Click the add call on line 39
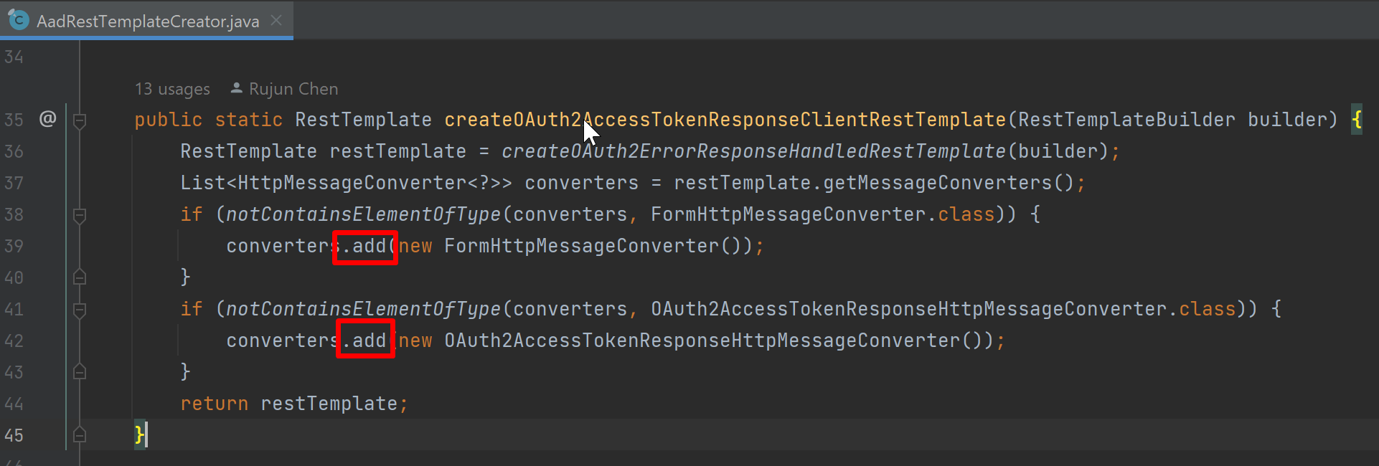This screenshot has height=466, width=1379. click(x=370, y=246)
